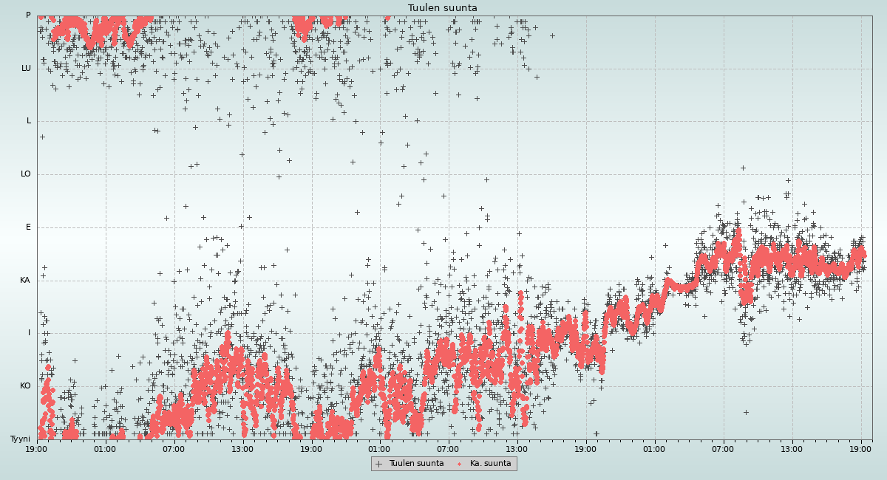Select the Tyyni label at y-axis bottom
The image size is (887, 480).
pos(21,439)
